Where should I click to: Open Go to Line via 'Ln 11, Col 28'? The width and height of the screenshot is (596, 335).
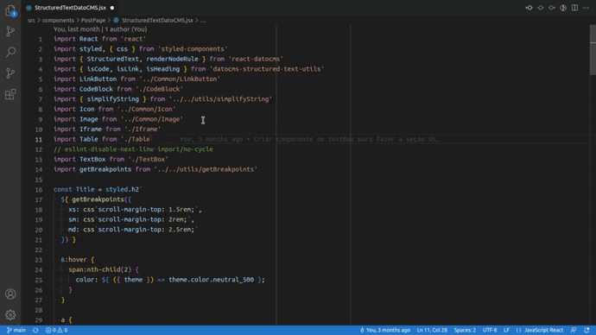(x=432, y=330)
